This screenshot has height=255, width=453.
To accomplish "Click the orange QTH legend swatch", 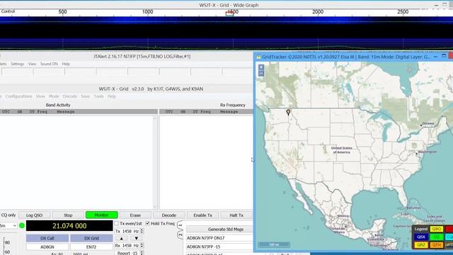I will pyautogui.click(x=436, y=245).
